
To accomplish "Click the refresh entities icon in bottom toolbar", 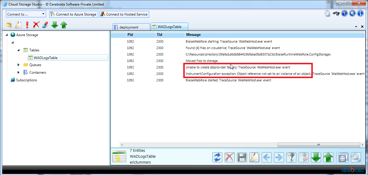I will click(x=217, y=157).
